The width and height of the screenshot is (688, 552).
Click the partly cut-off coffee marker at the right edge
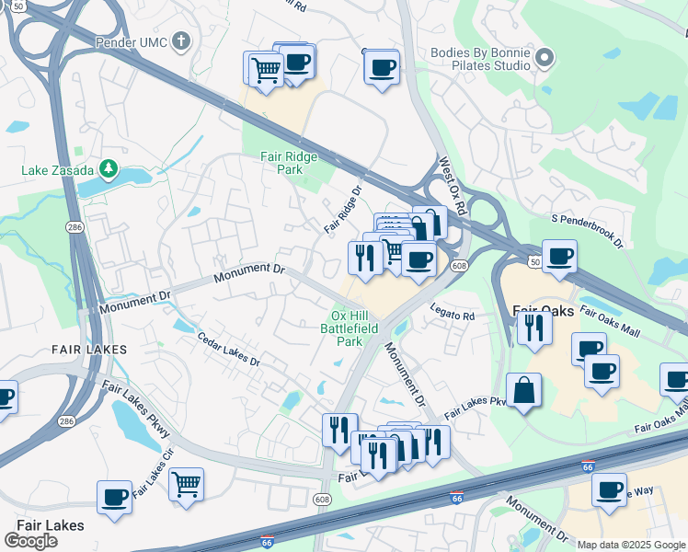click(x=675, y=382)
